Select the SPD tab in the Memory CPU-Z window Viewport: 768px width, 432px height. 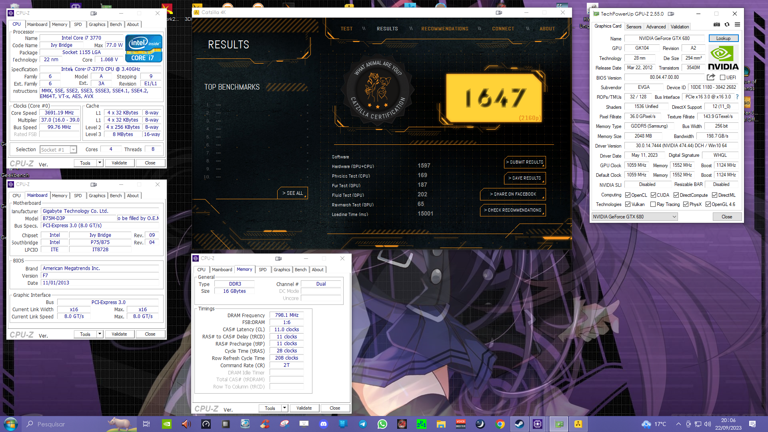point(262,270)
